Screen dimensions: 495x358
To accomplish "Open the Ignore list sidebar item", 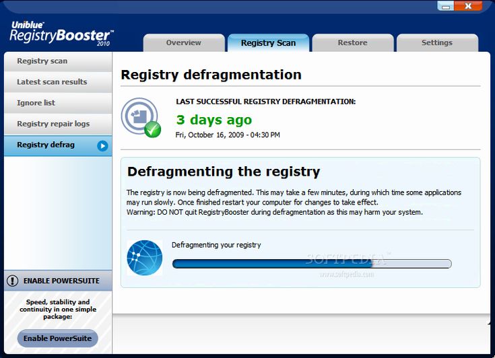I will pyautogui.click(x=58, y=103).
